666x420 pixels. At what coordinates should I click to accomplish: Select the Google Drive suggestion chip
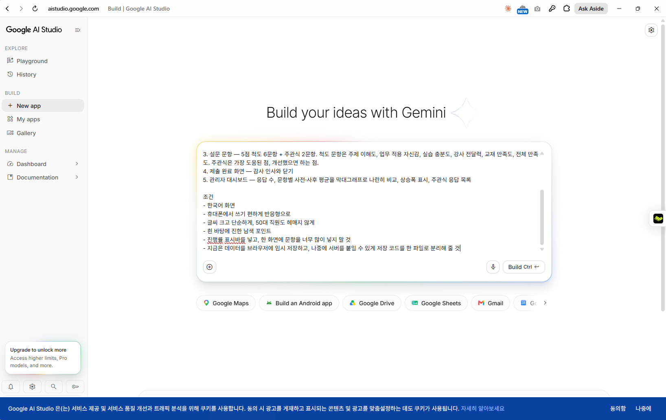pos(372,303)
